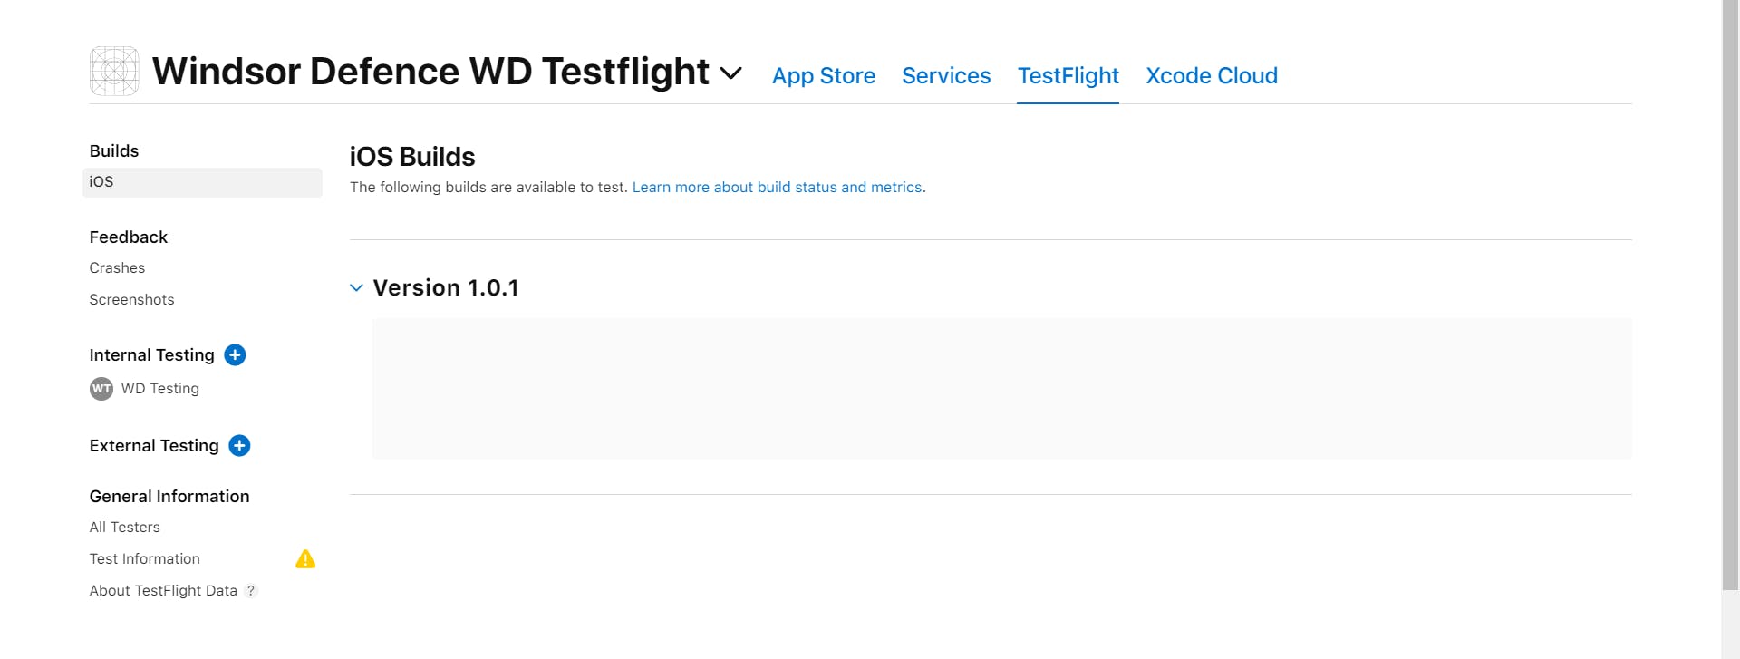Open Crashes feedback

[117, 268]
